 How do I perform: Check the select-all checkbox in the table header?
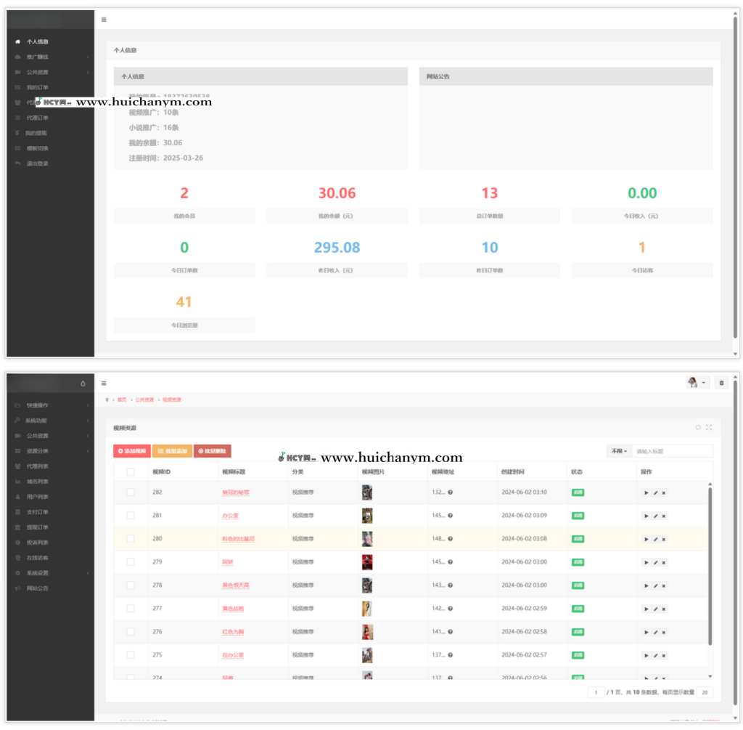click(x=131, y=471)
